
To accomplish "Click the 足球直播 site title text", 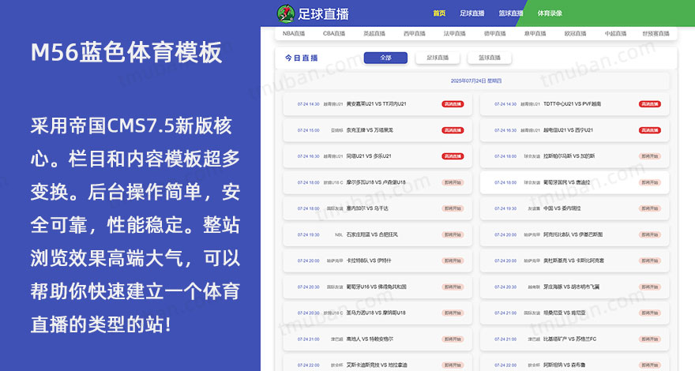I will tap(323, 14).
